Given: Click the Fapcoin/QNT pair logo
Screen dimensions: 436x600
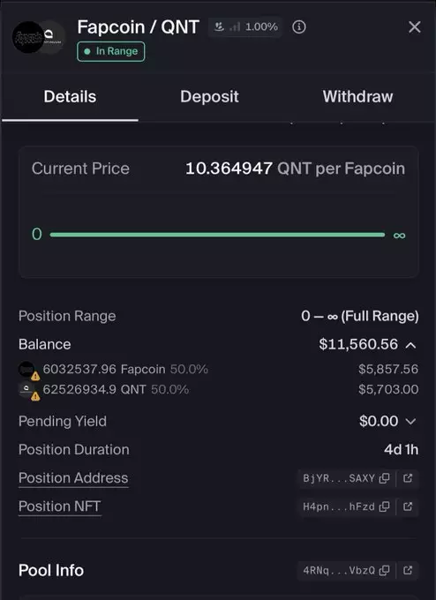Looking at the screenshot, I should pos(38,37).
